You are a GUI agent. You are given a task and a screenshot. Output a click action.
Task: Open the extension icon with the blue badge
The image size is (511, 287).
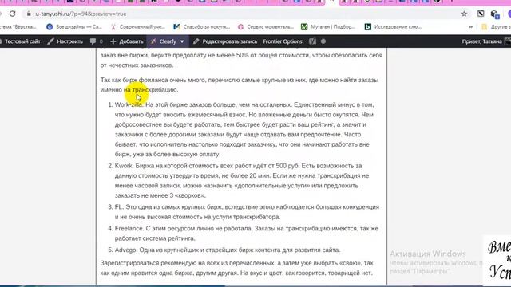click(495, 14)
